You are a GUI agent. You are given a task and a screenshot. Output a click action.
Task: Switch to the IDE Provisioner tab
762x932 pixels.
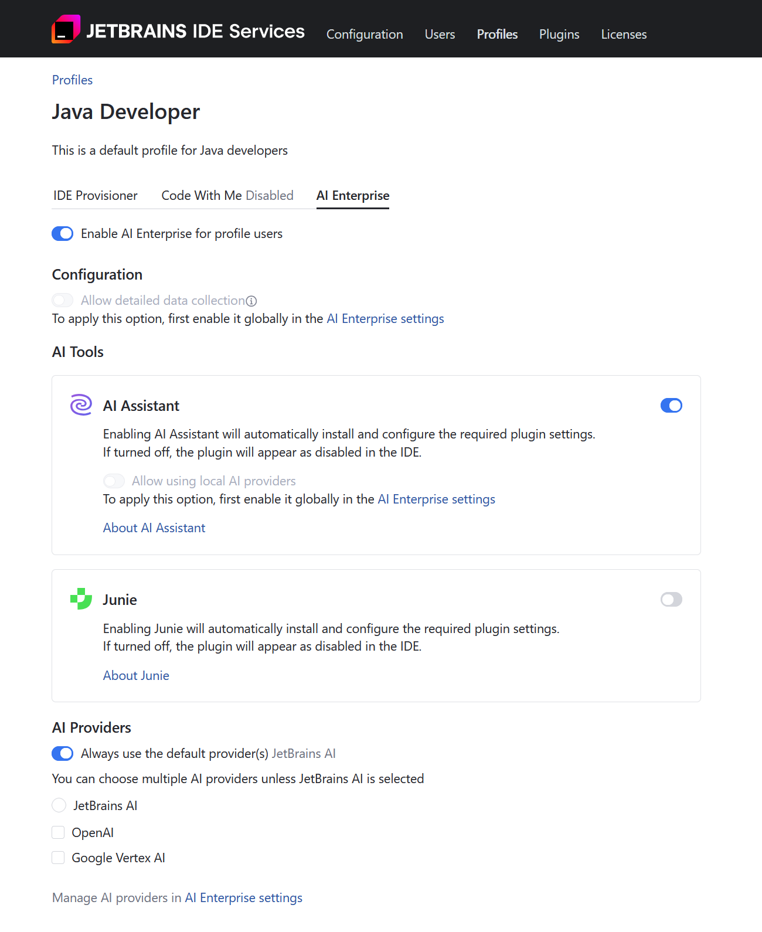[x=94, y=195]
